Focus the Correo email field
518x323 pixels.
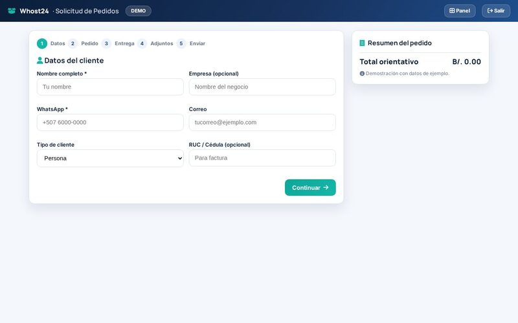pyautogui.click(x=262, y=122)
